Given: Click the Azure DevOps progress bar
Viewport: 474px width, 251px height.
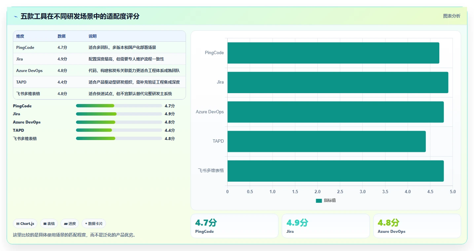Looking at the screenshot, I should tap(119, 122).
